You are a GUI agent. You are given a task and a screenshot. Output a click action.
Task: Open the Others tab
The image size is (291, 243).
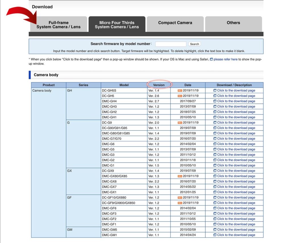[x=234, y=24]
